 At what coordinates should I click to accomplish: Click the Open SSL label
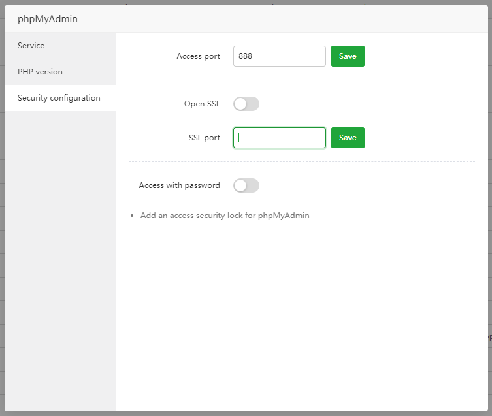[x=202, y=104]
